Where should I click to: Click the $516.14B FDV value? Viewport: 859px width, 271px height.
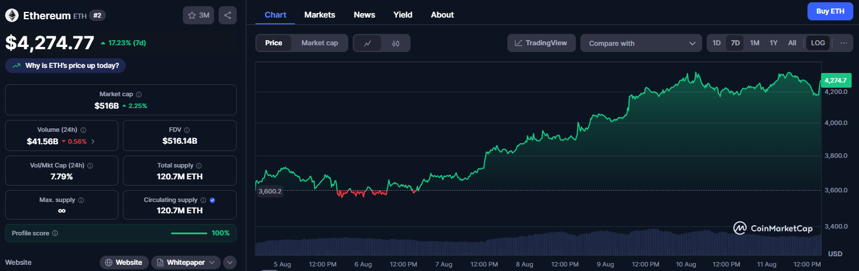(x=180, y=141)
